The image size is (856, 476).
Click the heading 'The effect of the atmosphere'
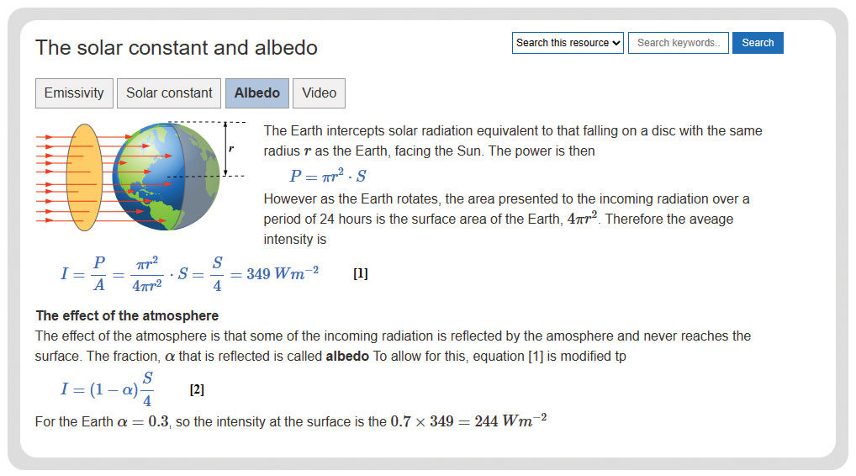[x=127, y=315]
